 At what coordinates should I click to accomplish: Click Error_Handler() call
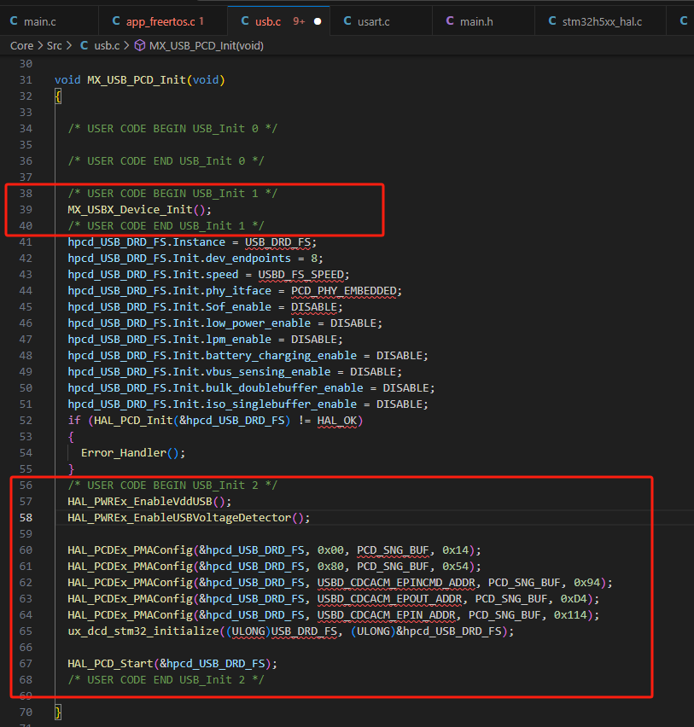[132, 453]
